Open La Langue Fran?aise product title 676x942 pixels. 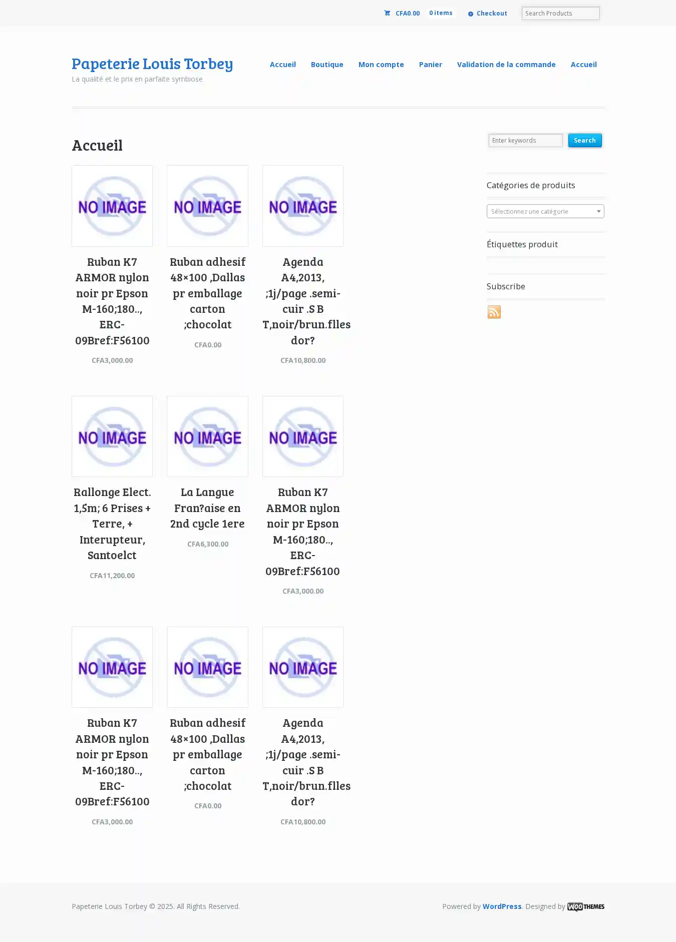click(x=207, y=508)
